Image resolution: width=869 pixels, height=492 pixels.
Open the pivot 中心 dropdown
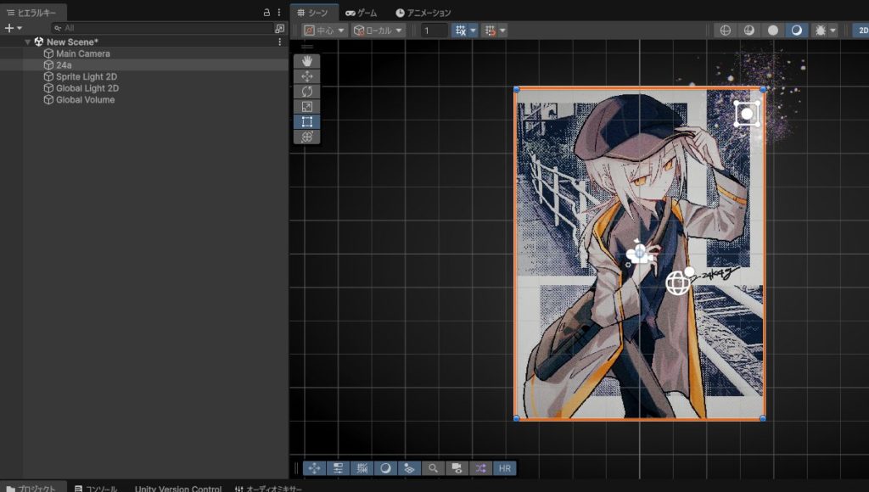[325, 31]
